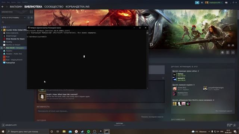This screenshot has width=239, height=134.
Task: Open New World crossed-axes taskbar icon
Action: point(100,131)
